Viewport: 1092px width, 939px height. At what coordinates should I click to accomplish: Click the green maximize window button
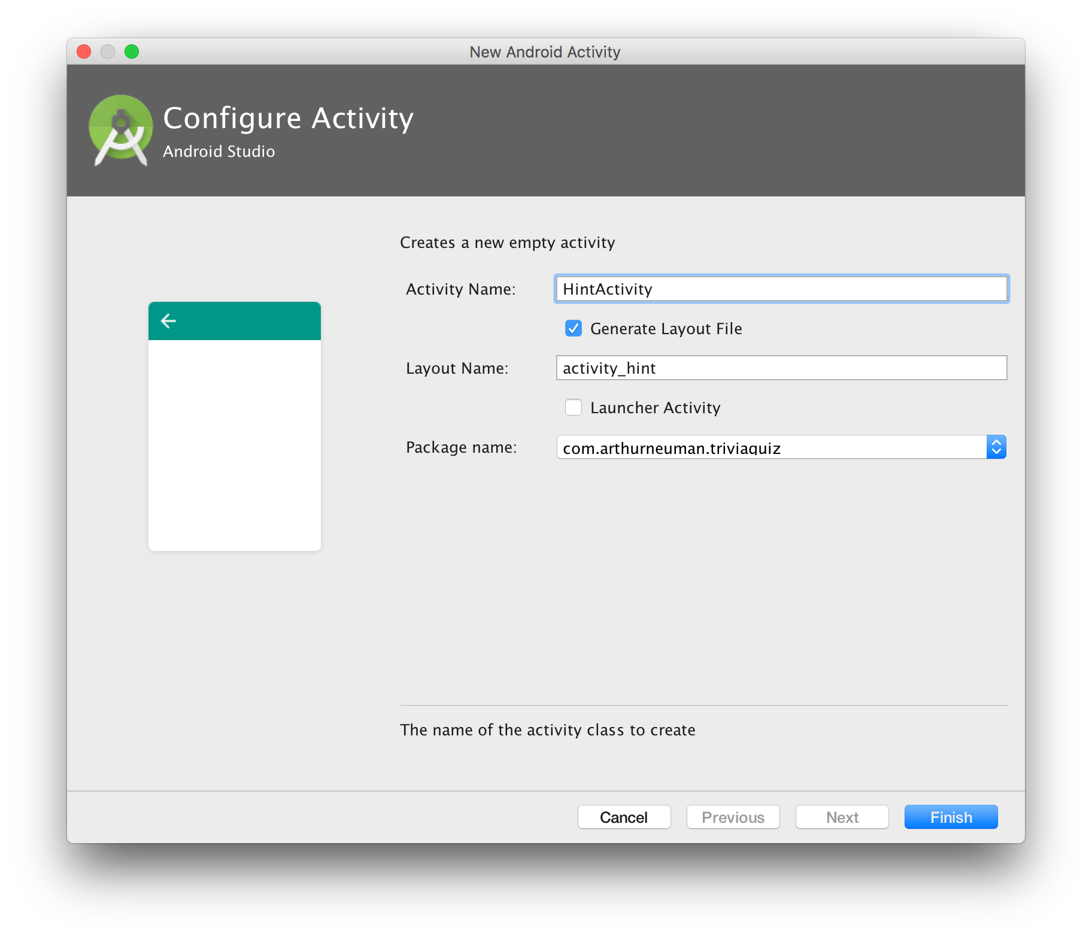[x=132, y=52]
